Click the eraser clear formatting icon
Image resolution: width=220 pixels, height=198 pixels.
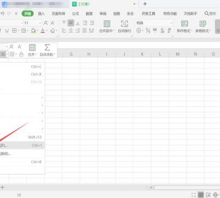click(x=53, y=31)
